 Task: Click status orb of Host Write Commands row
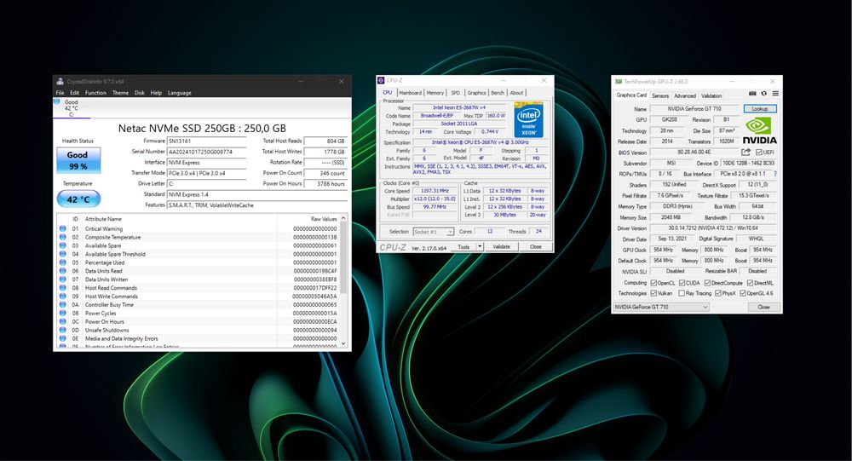coord(63,297)
